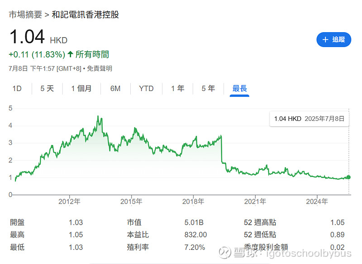Click the 2013 peak of the price chart
This screenshot has width=362, height=264.
(98, 116)
